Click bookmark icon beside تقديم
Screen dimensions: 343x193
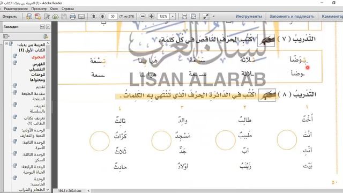(15, 86)
